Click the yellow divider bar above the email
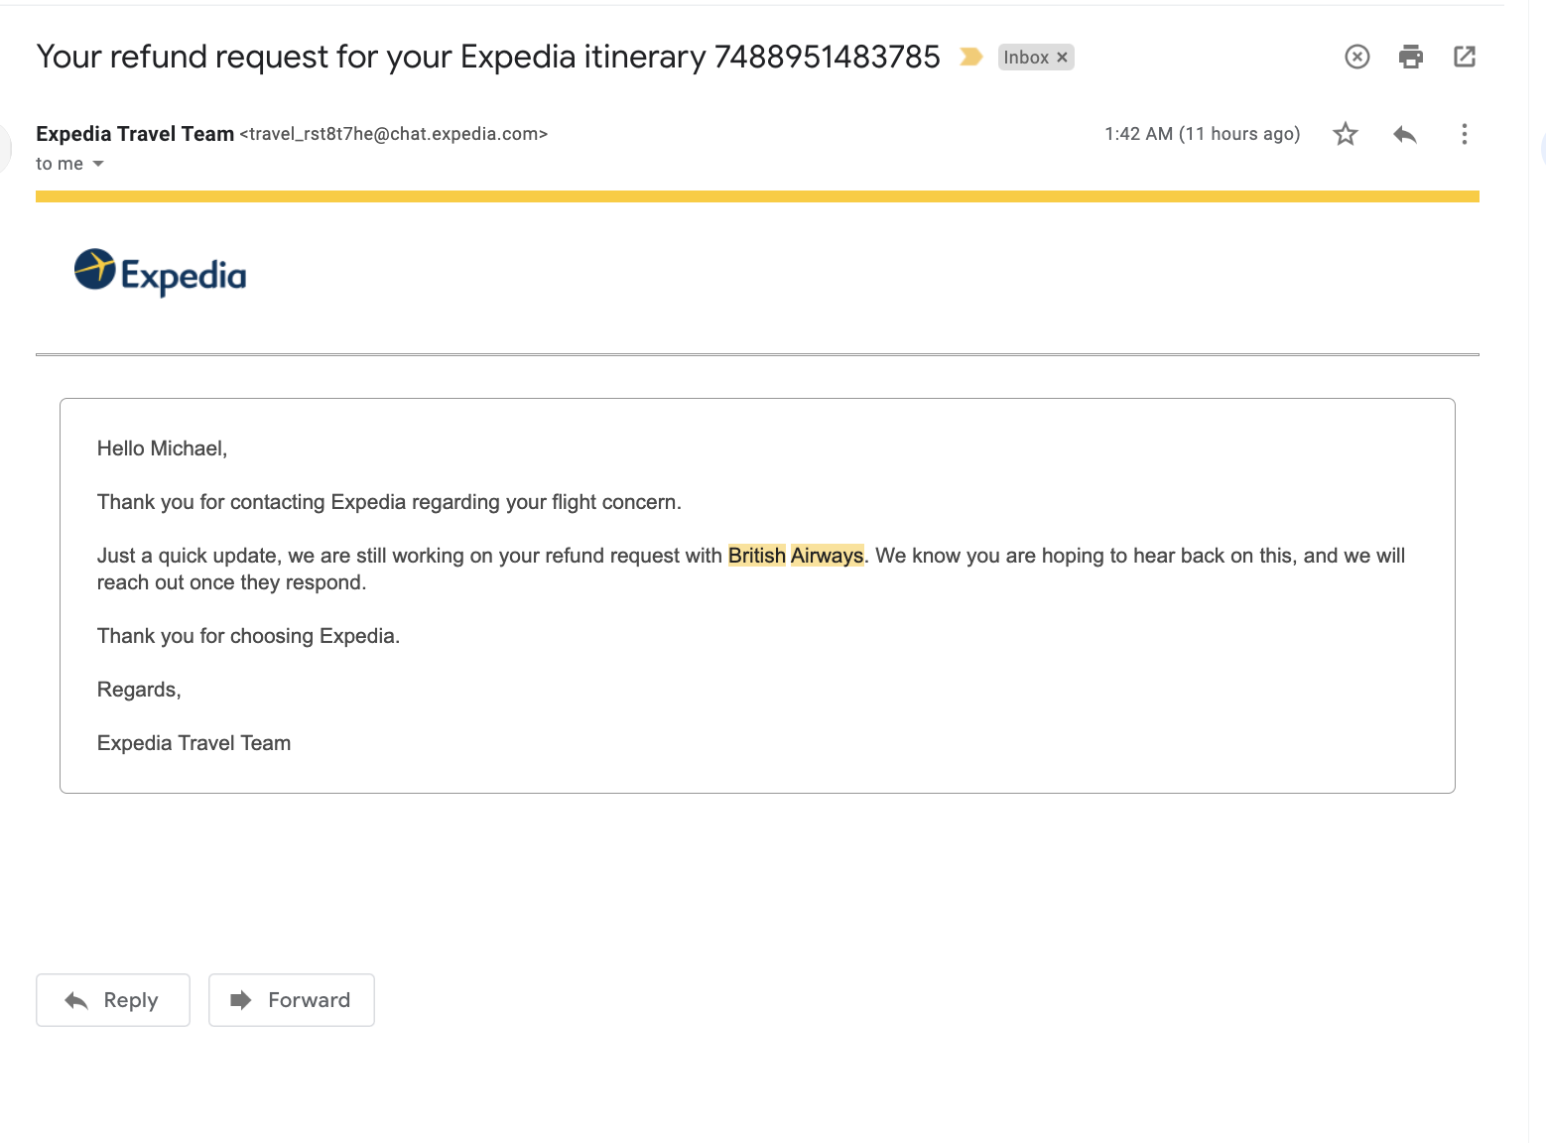 point(757,196)
